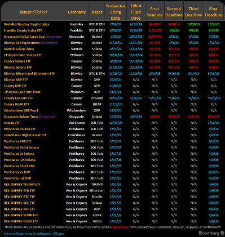Click the Grayscale Solana Trust issuer name
This screenshot has width=225, height=237.
pyautogui.click(x=21, y=117)
